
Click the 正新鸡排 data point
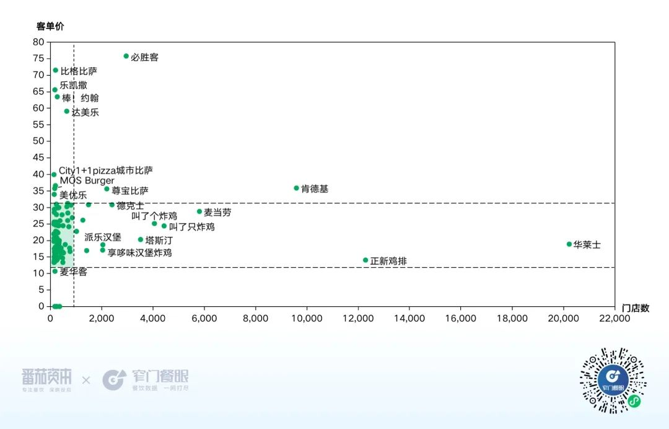[x=365, y=260]
